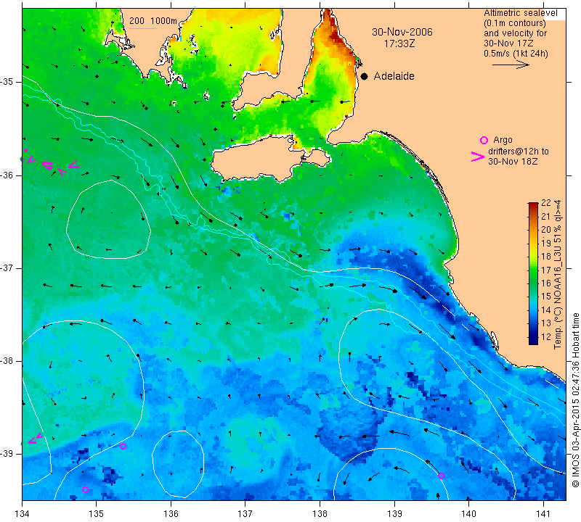Click longitude axis label 136
581x522 pixels.
(x=171, y=513)
